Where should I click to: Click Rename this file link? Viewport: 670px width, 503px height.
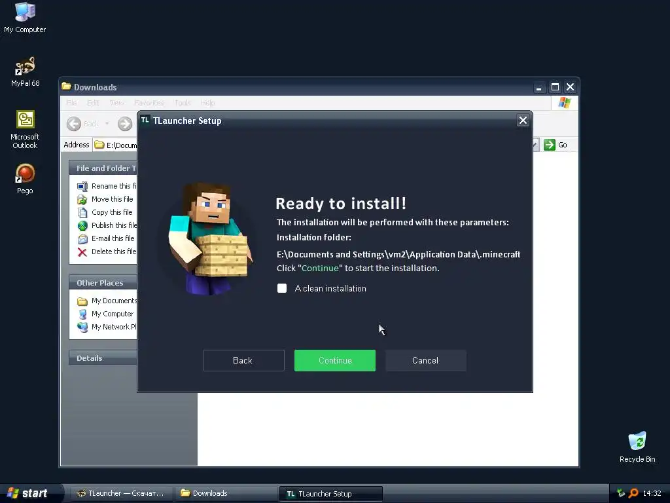pos(114,186)
